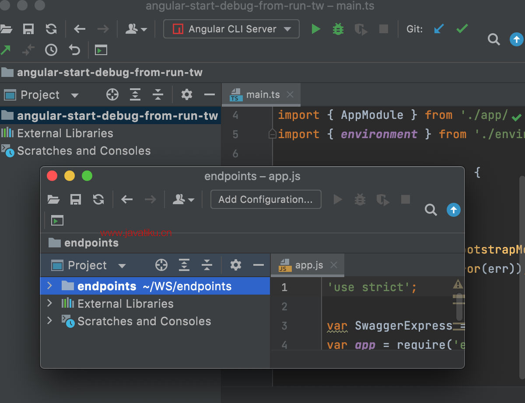Expand all icon in endpoints Project panel

pyautogui.click(x=184, y=265)
